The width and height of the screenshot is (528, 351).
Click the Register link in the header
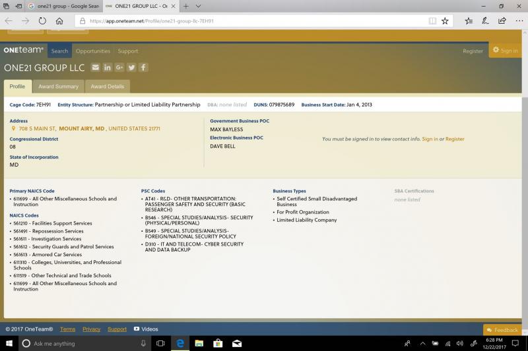[x=473, y=51]
